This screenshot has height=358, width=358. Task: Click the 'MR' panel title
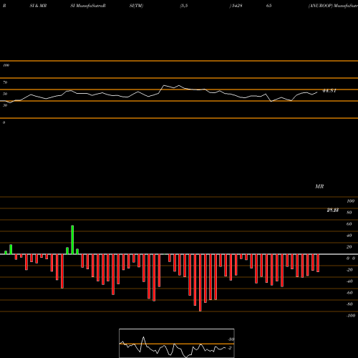coord(319,186)
